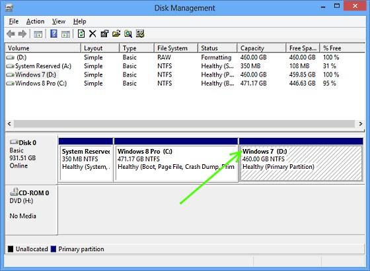Click the RAW file system cell

(x=164, y=57)
